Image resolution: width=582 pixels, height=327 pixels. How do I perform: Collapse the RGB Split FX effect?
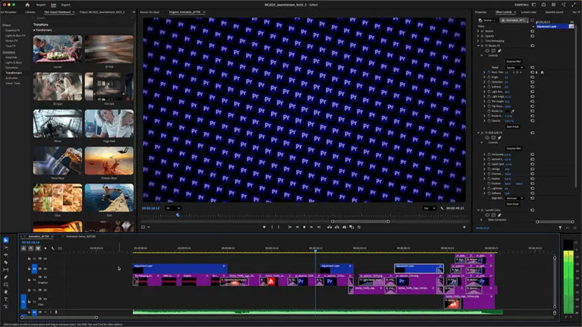(x=478, y=133)
